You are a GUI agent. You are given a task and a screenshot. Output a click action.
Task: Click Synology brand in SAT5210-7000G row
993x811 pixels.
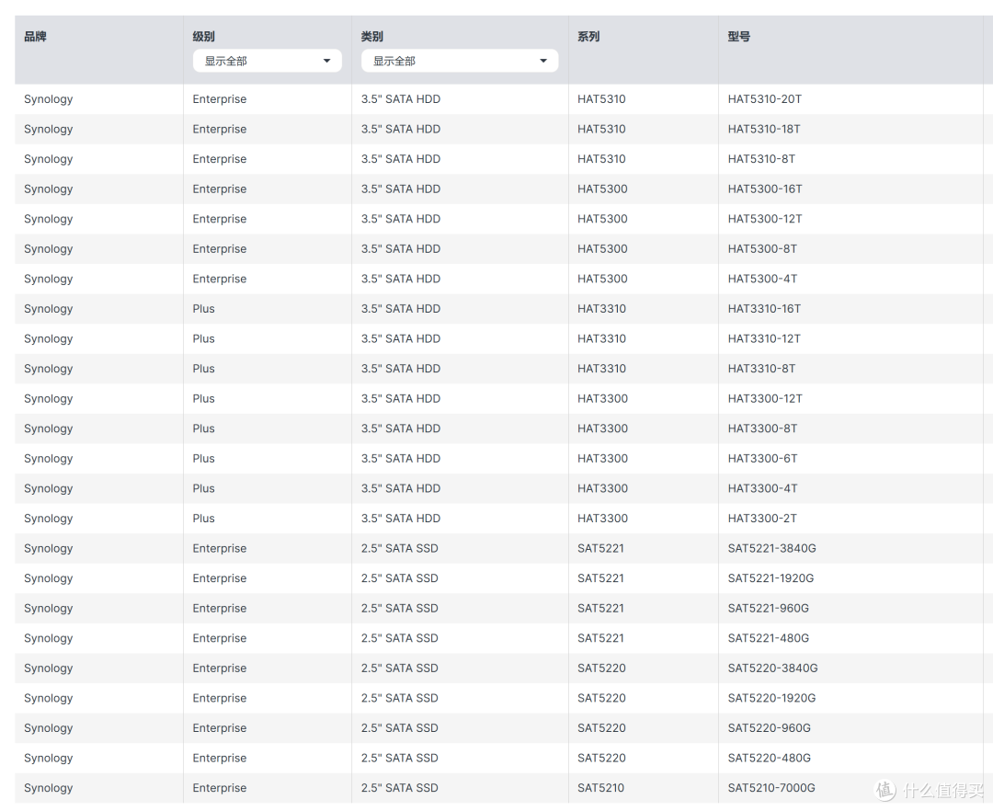tap(48, 788)
